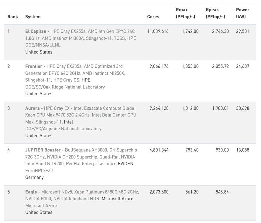Click the Cores column header
Image resolution: width=261 pixels, height=223 pixels.
point(153,17)
